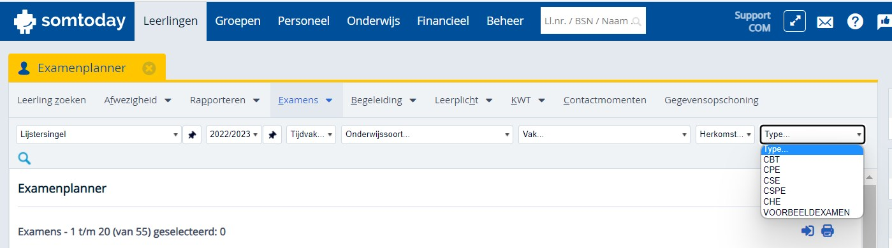Pin the 2022/2023 school year filter

(x=272, y=135)
